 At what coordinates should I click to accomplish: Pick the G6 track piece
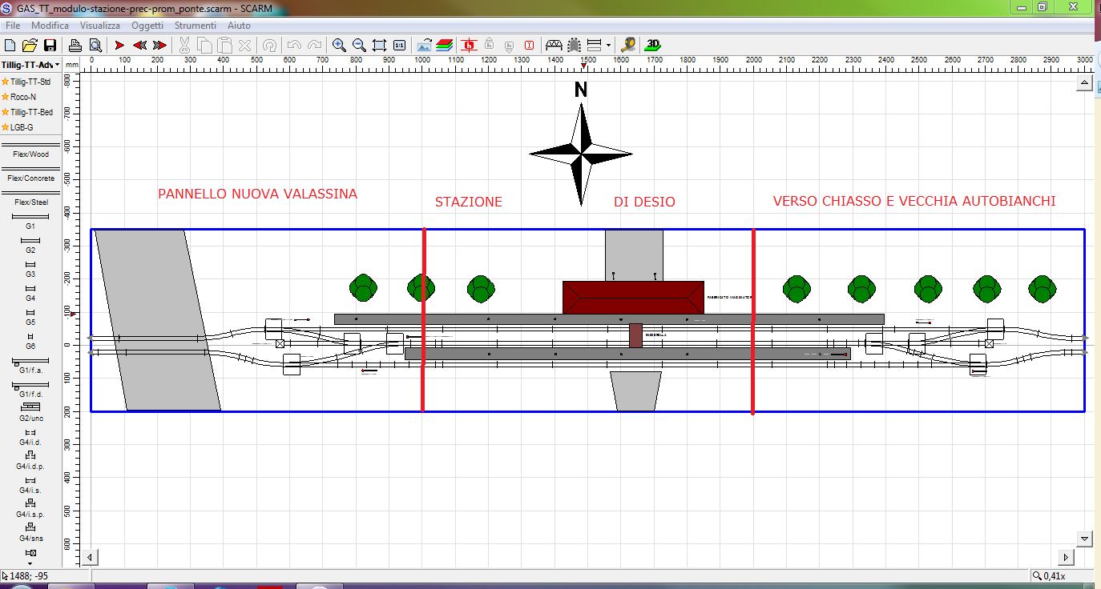click(x=30, y=341)
